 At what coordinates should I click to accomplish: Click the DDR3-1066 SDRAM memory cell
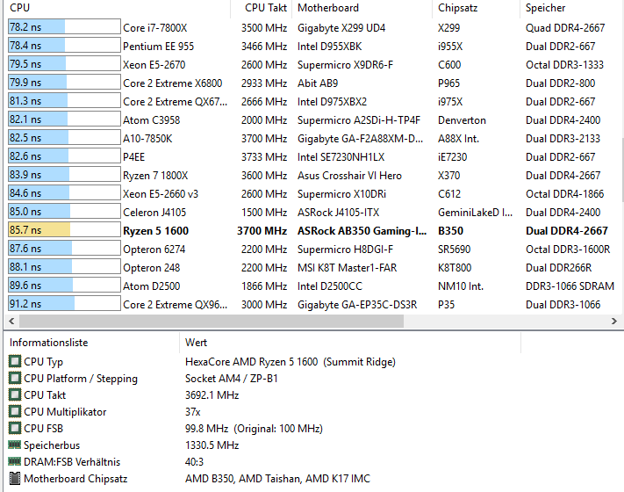570,286
